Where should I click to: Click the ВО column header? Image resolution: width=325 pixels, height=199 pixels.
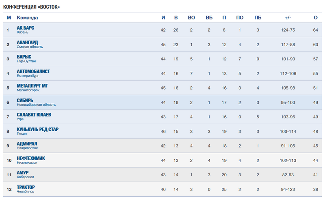[191, 17]
